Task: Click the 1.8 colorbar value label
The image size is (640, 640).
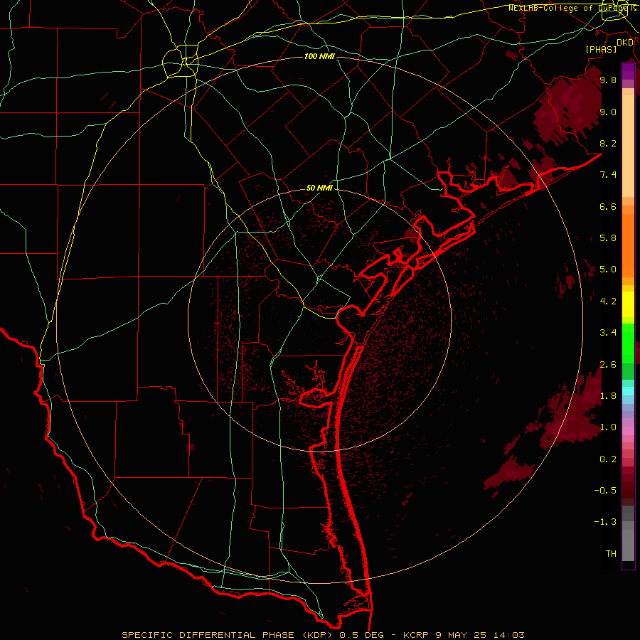Action: pyautogui.click(x=608, y=396)
